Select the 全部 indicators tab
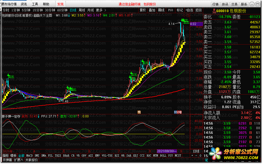This screenshot has height=164, width=263. tap(21, 156)
